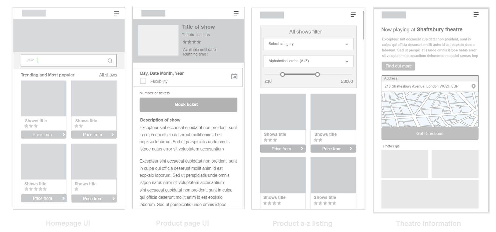This screenshot has height=232, width=496.
Task: Click the Find out more button
Action: [x=398, y=66]
